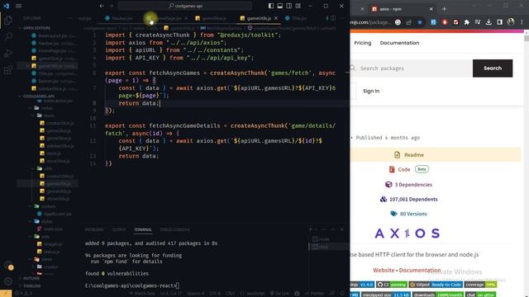Open the Manage gear in activity bar
This screenshot has height=297, width=529.
coord(8,280)
